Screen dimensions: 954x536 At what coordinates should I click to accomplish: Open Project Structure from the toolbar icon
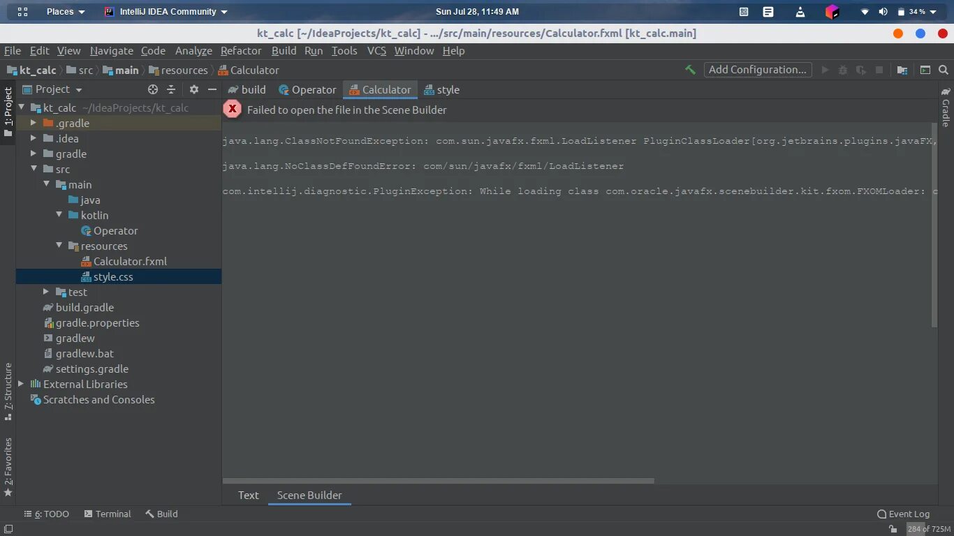click(x=902, y=70)
